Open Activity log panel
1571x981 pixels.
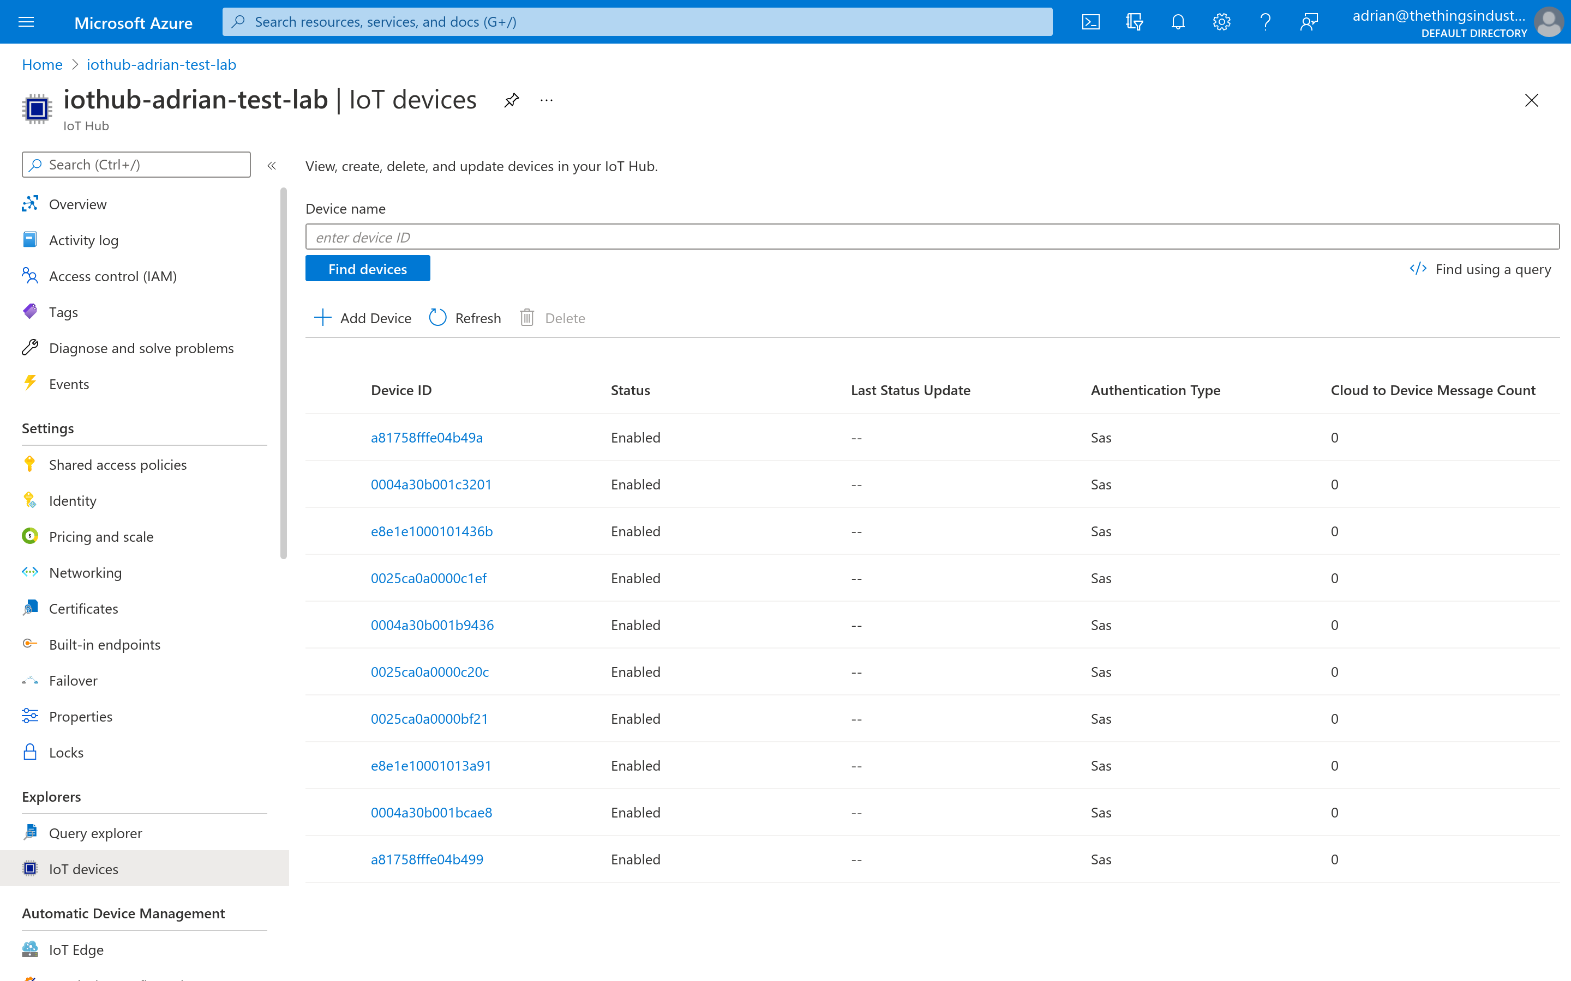point(83,240)
